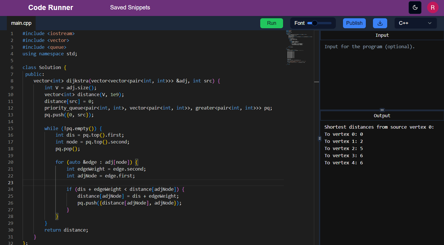The image size is (444, 245).
Task: Click on 'int node = pq.top().second;' line
Action: click(92, 142)
